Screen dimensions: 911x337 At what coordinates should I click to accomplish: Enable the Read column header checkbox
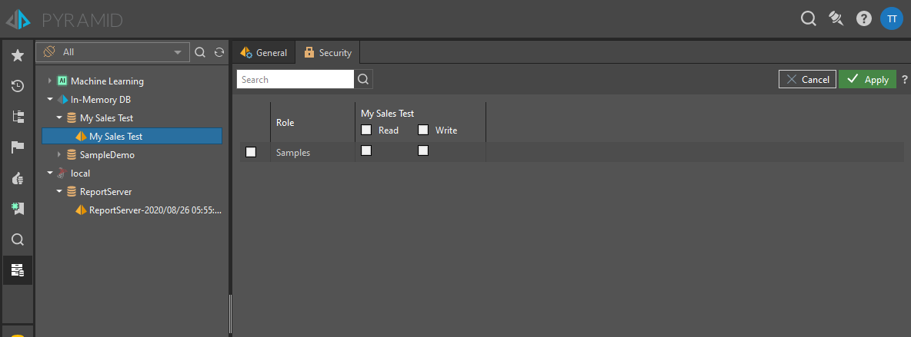pos(366,130)
